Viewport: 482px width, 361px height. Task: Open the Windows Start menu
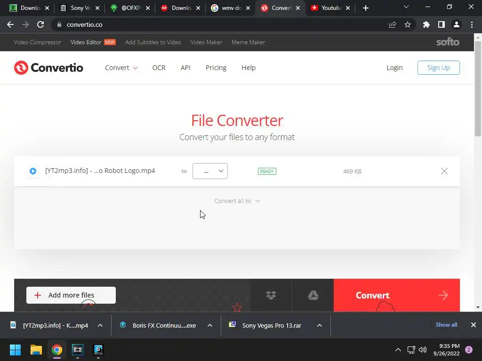15,350
